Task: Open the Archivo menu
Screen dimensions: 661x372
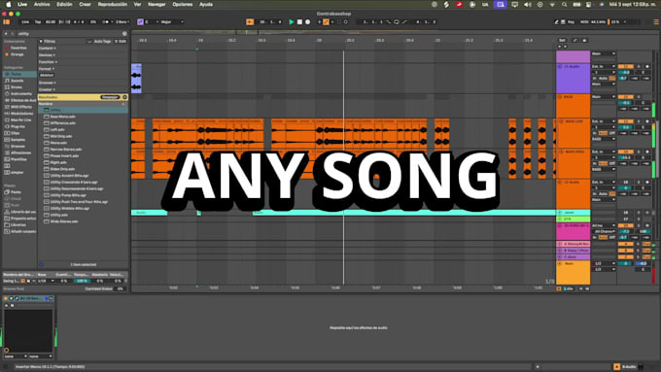Action: click(x=41, y=4)
